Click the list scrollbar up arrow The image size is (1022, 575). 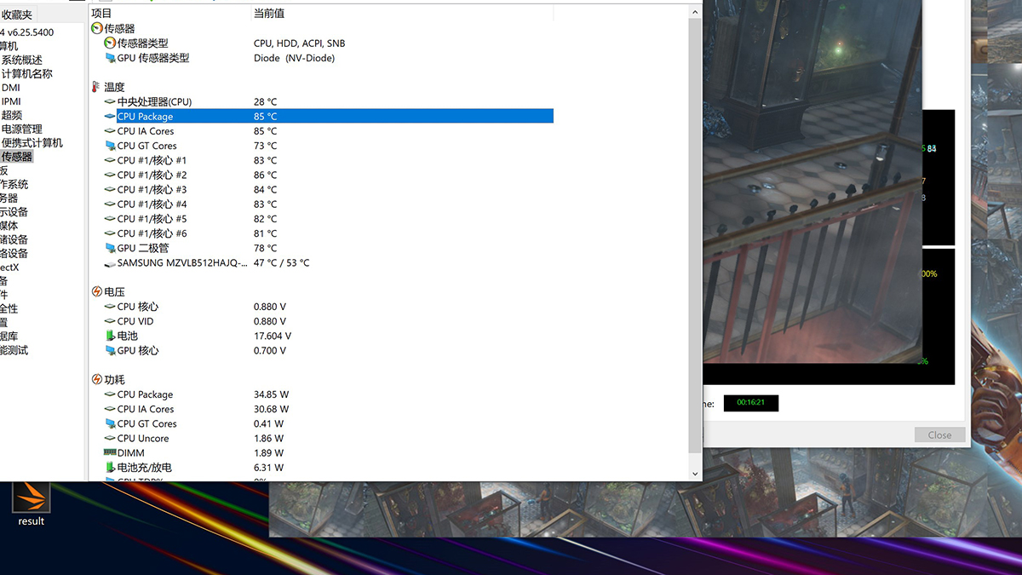click(x=695, y=11)
